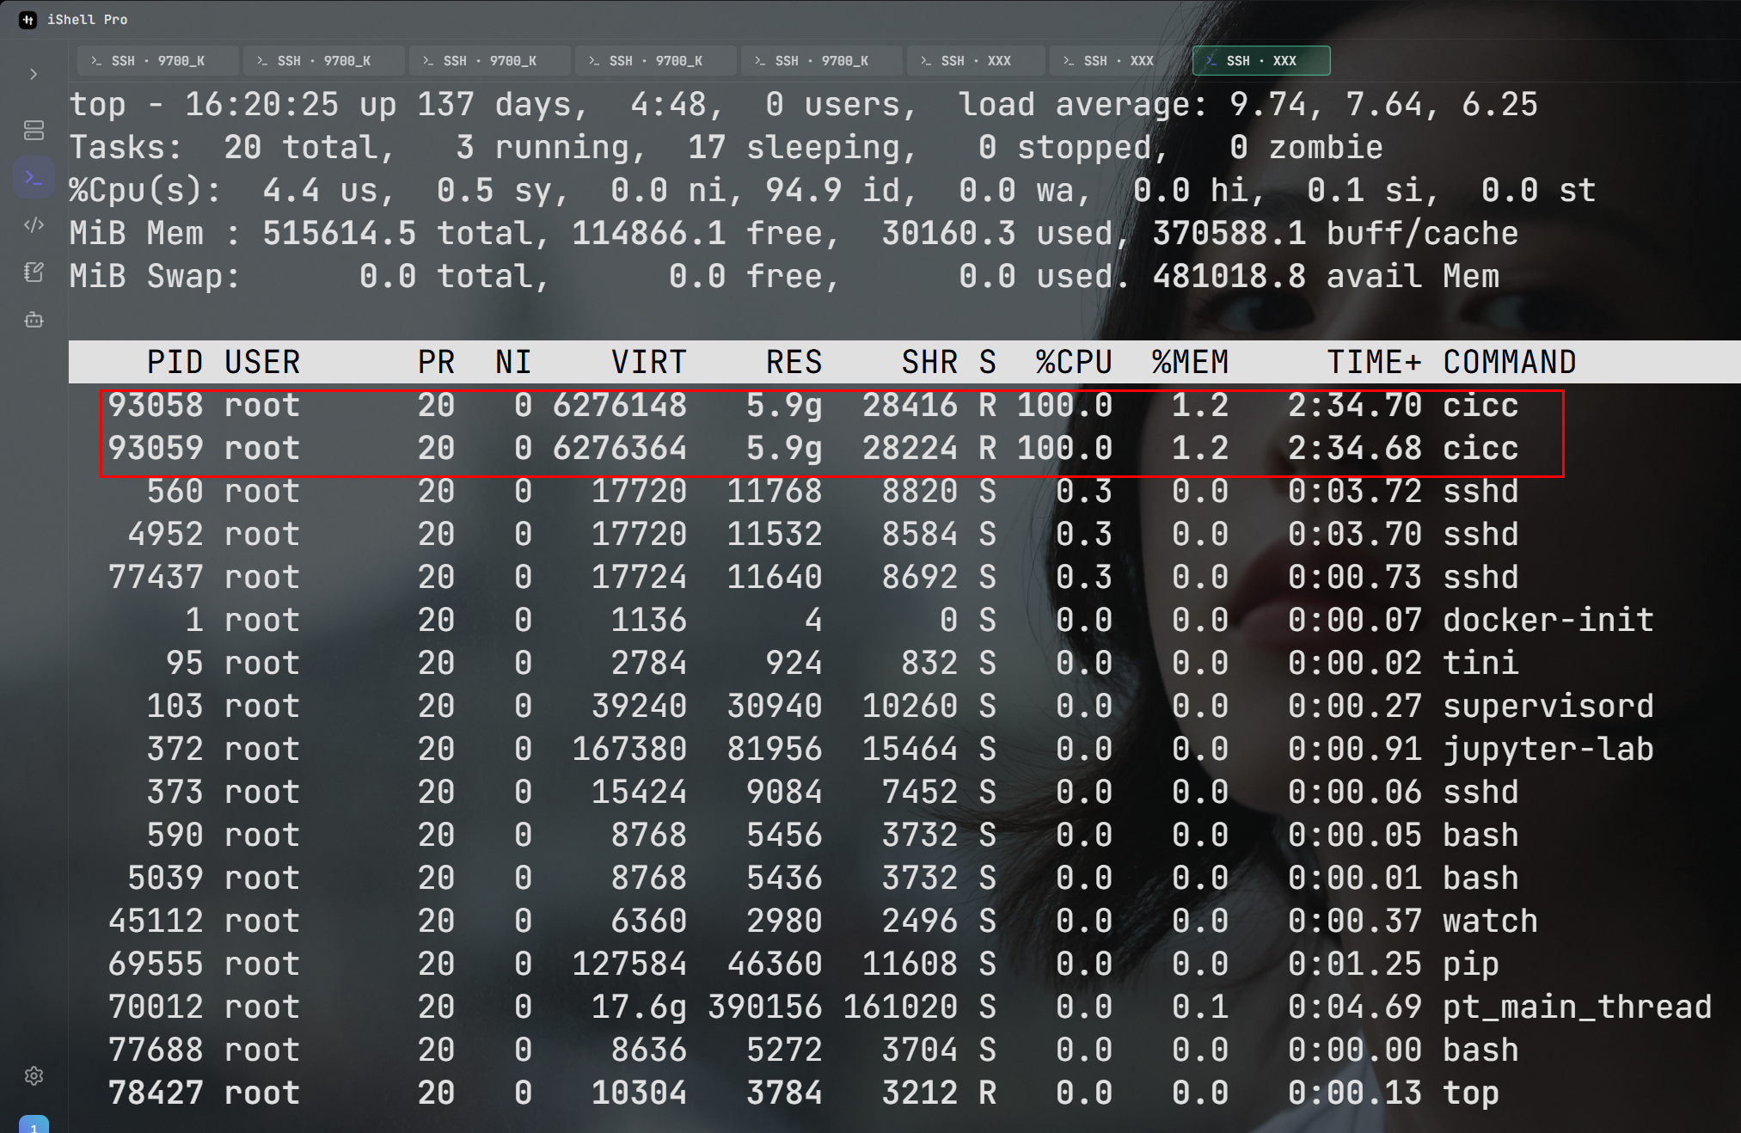This screenshot has width=1741, height=1133.
Task: Click the blue badge numbered 1
Action: point(34,1124)
